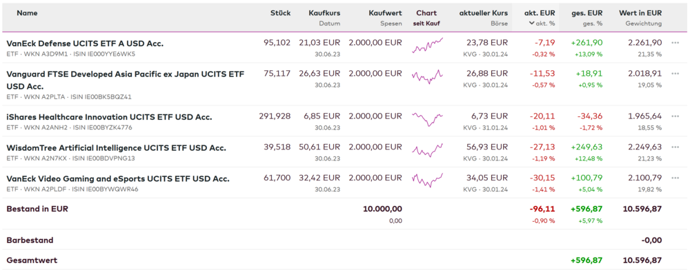Sort by ges. EUR column header
The width and height of the screenshot is (690, 272).
[x=587, y=13]
